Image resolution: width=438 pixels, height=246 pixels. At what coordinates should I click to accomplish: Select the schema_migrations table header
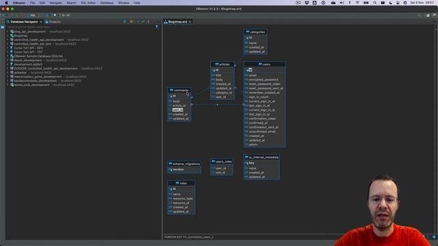tap(184, 164)
